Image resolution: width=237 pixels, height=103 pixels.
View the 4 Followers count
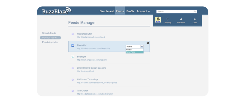coord(181,21)
